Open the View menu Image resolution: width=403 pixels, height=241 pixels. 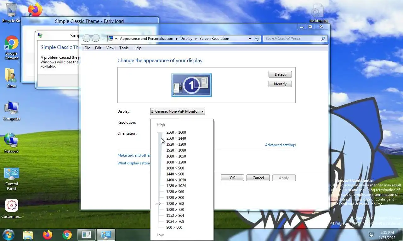coord(110,48)
